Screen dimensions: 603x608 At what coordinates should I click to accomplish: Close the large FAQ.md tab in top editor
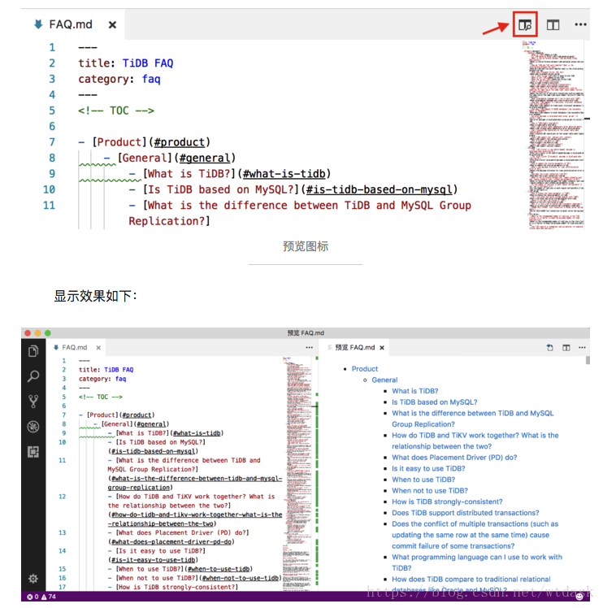click(x=112, y=25)
